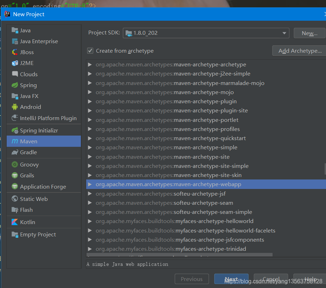The height and width of the screenshot is (288, 326).
Task: Select the maven-archetype-site row
Action: pyautogui.click(x=206, y=157)
